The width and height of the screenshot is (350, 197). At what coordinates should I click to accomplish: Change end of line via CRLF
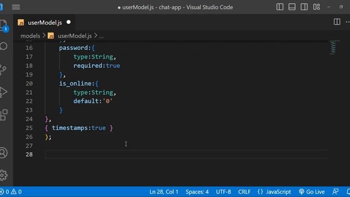[244, 192]
